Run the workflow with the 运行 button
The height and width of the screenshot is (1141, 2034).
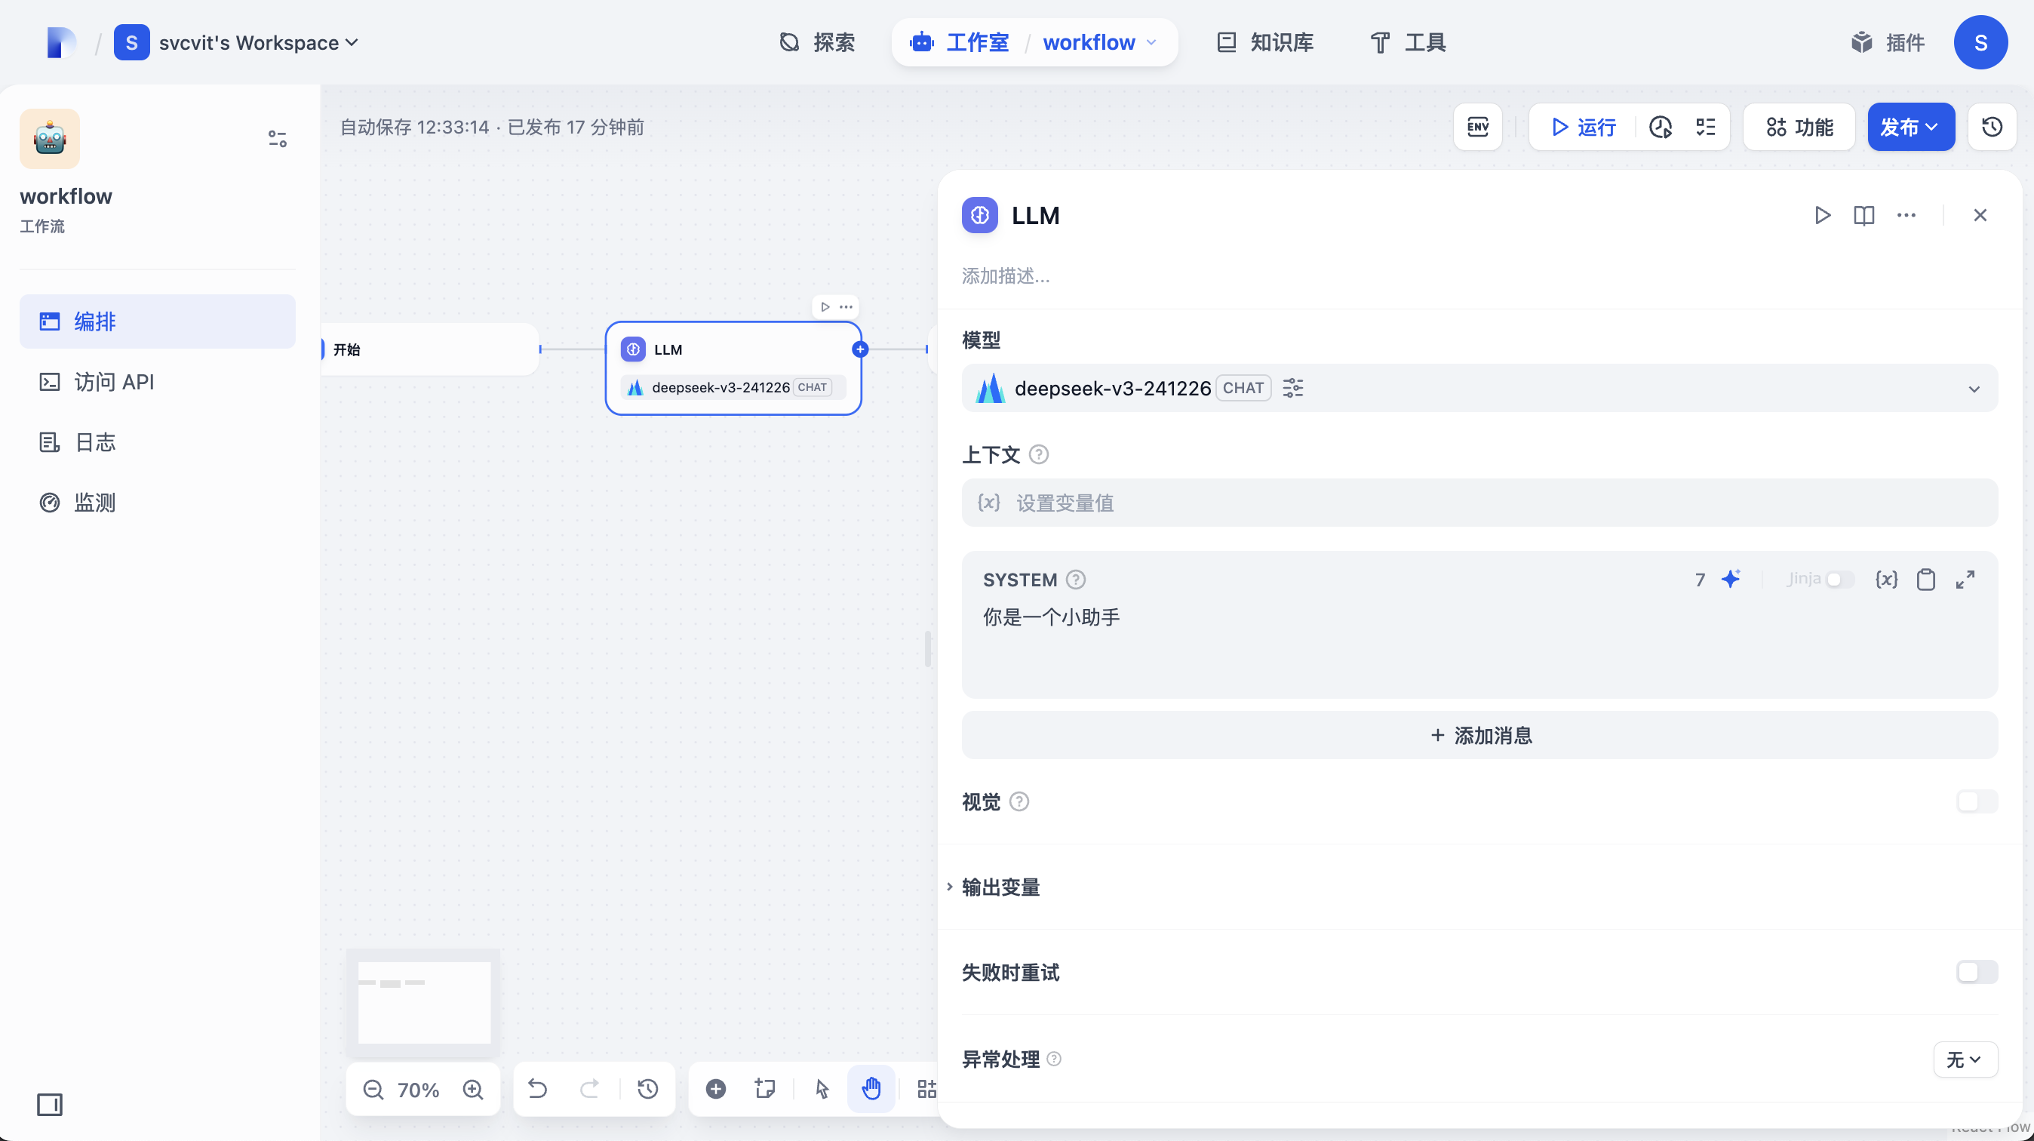[1581, 126]
